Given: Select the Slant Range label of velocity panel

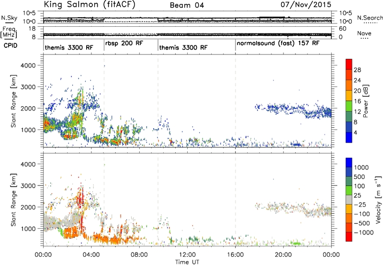Looking at the screenshot, I should coord(13,200).
